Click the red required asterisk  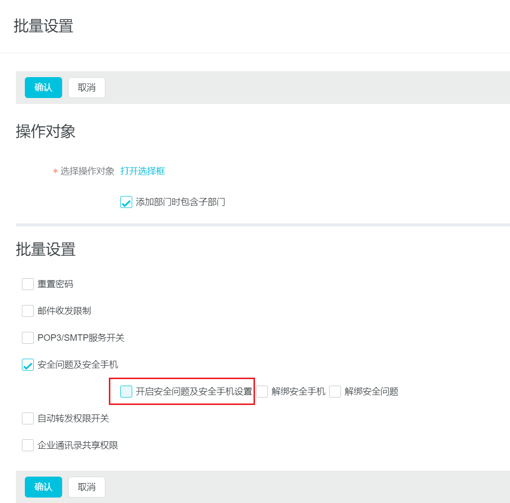(x=55, y=172)
